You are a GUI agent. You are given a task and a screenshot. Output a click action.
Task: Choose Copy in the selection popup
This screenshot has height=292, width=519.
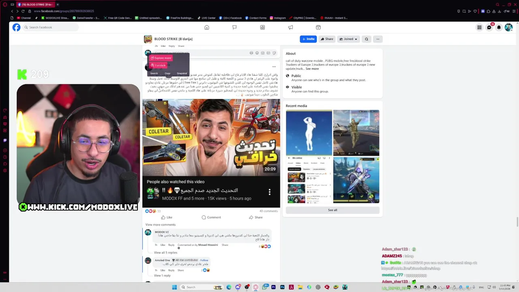click(167, 73)
